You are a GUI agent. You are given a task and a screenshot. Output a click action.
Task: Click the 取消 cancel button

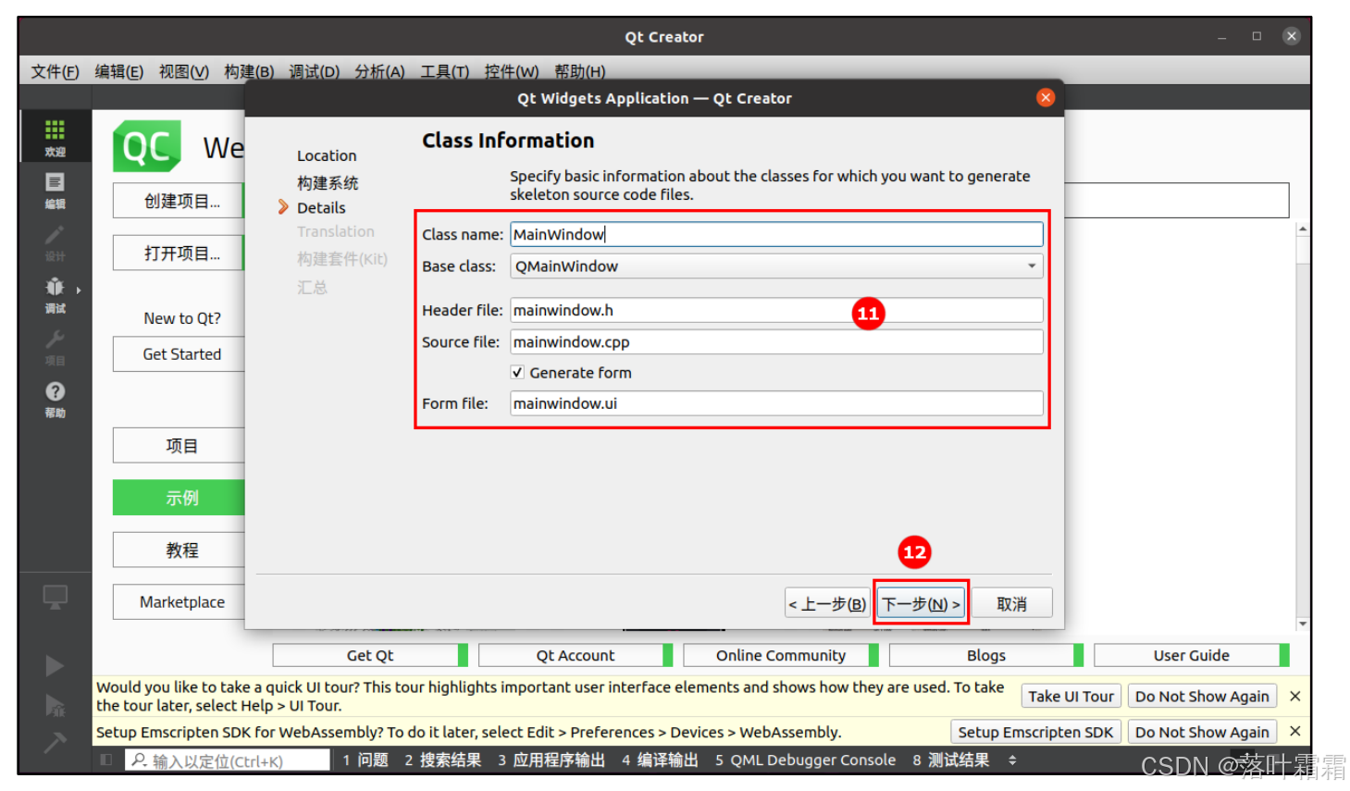point(1011,603)
